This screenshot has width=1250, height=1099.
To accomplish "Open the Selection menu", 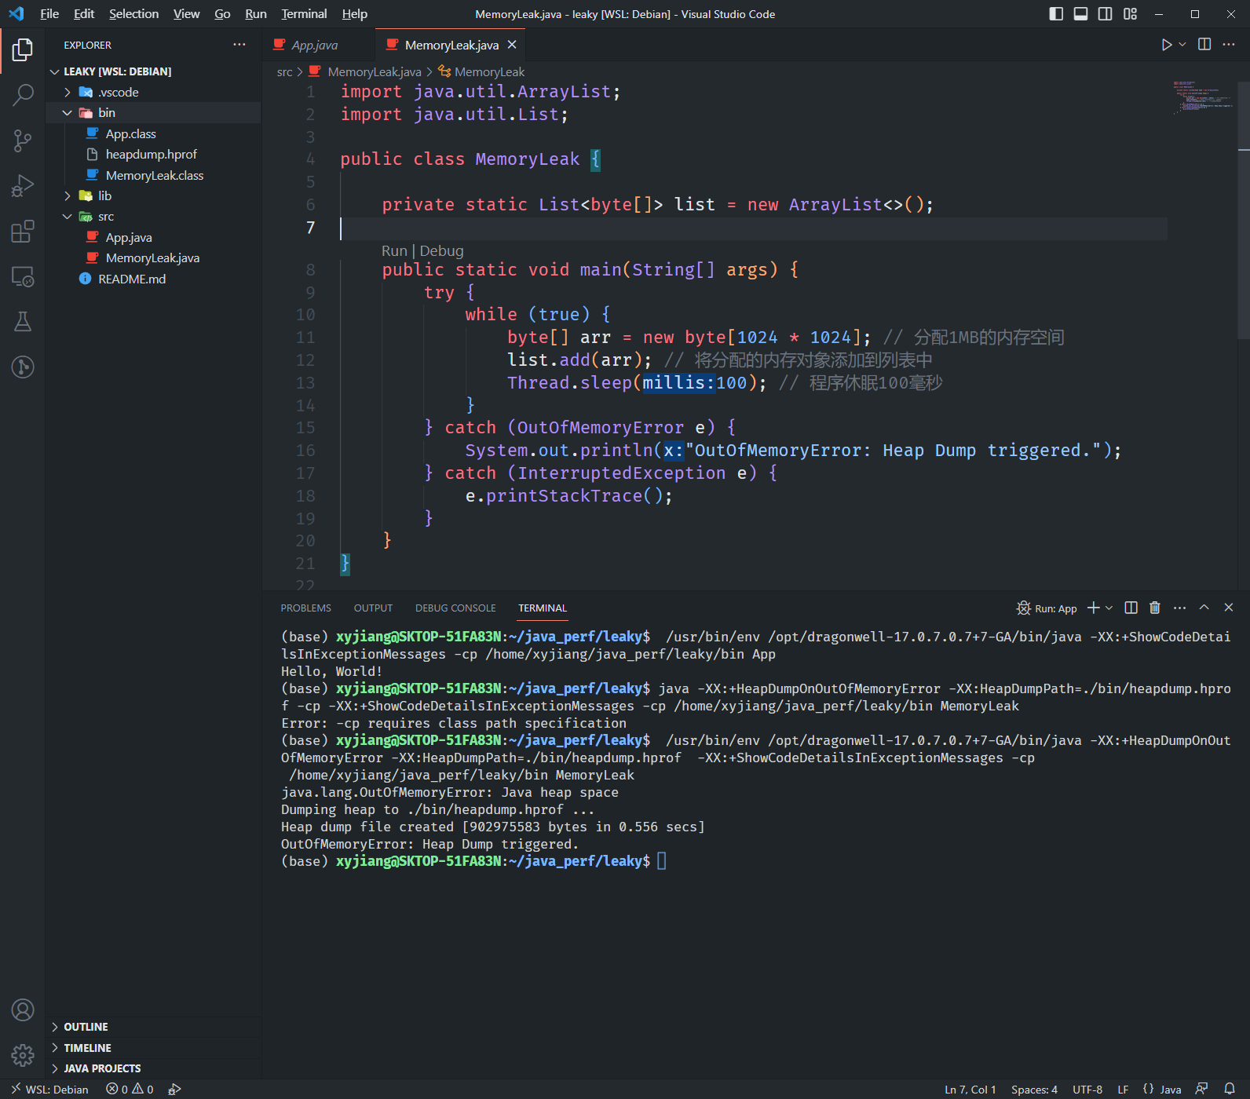I will tap(133, 14).
